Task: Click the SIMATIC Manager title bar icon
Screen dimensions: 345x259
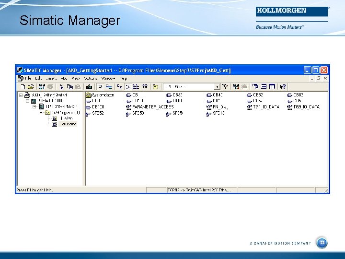Action: 20,70
